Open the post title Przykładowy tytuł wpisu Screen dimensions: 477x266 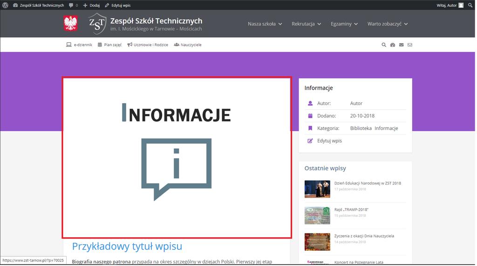127,246
